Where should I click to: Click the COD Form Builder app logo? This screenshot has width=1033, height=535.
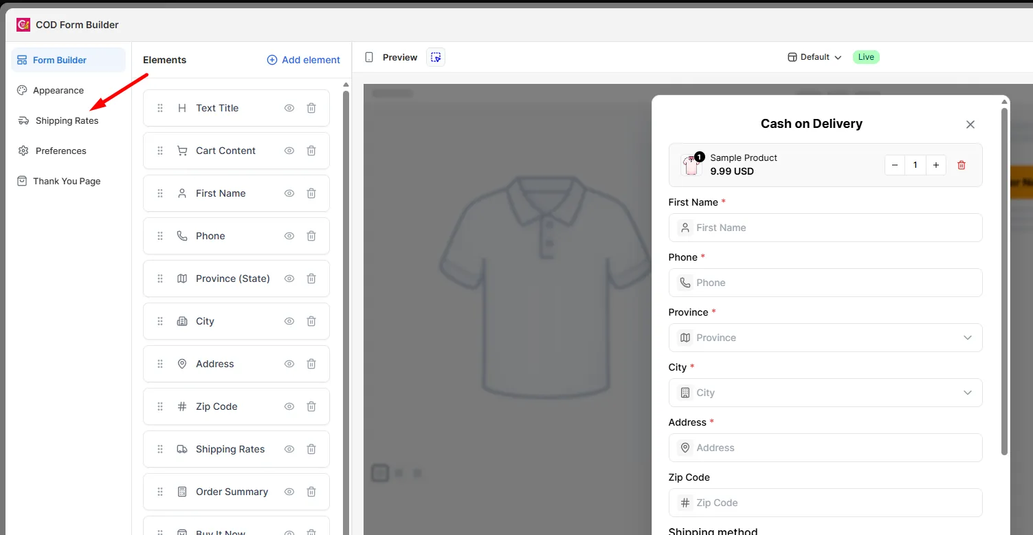23,25
